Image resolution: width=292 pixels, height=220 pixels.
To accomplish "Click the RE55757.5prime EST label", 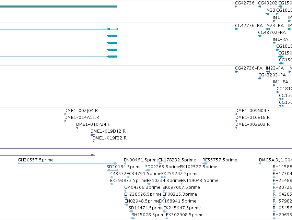I will pyautogui.click(x=220, y=160).
